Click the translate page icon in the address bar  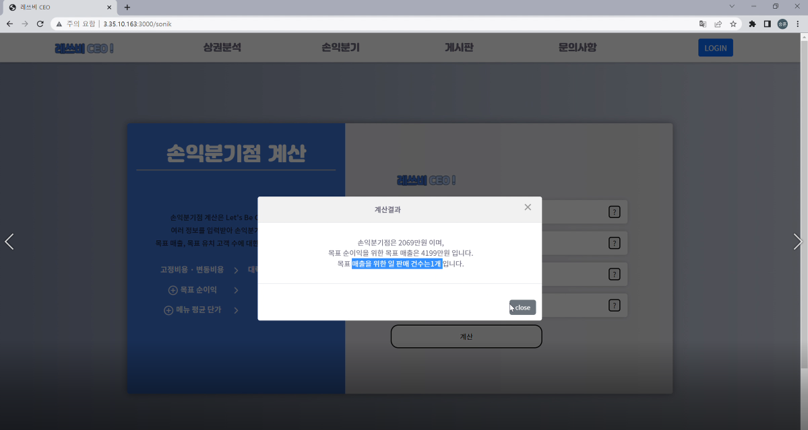tap(703, 24)
